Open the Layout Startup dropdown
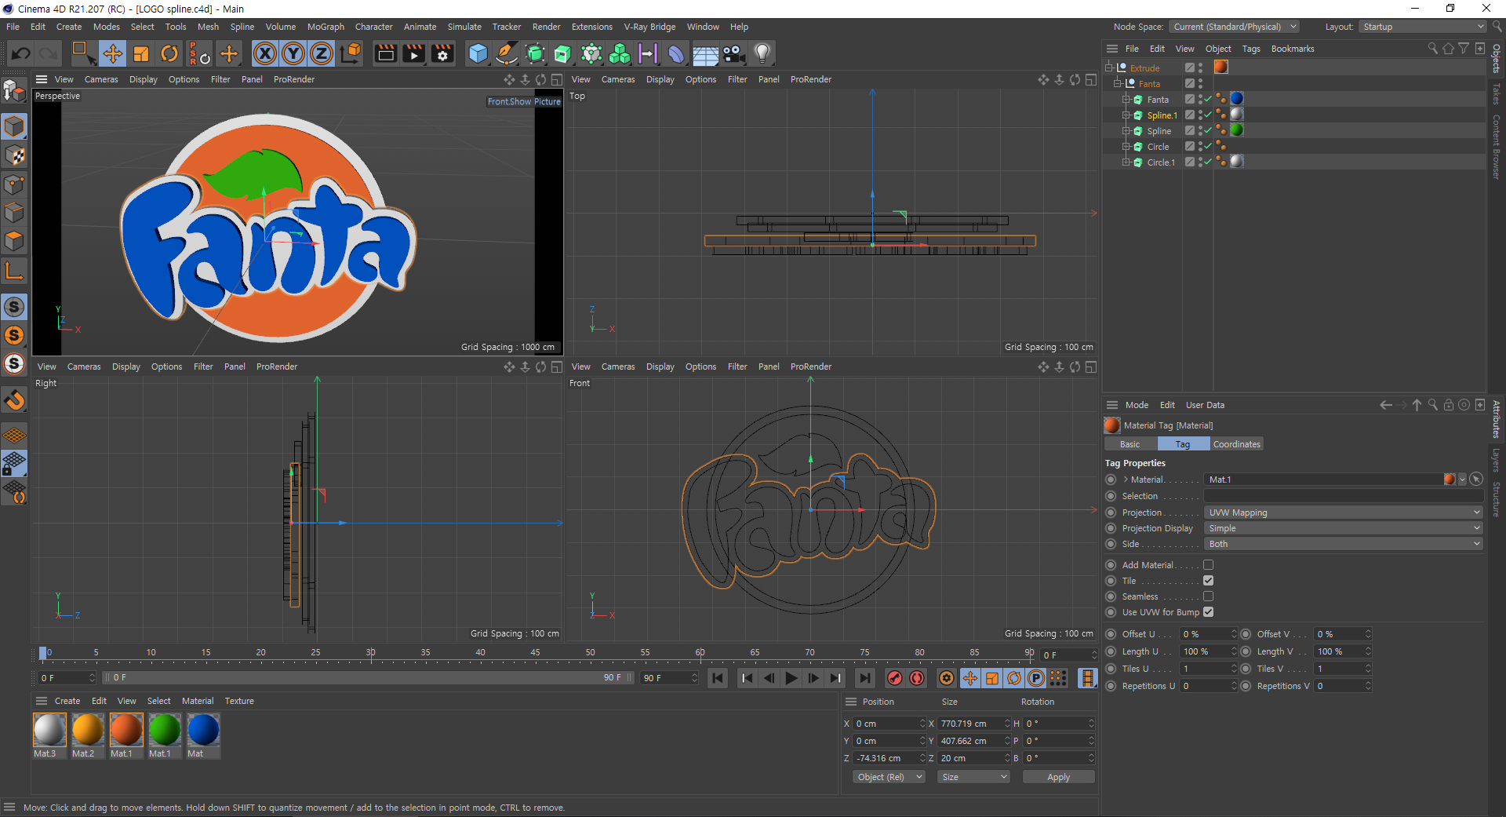This screenshot has height=817, width=1506. 1423,27
